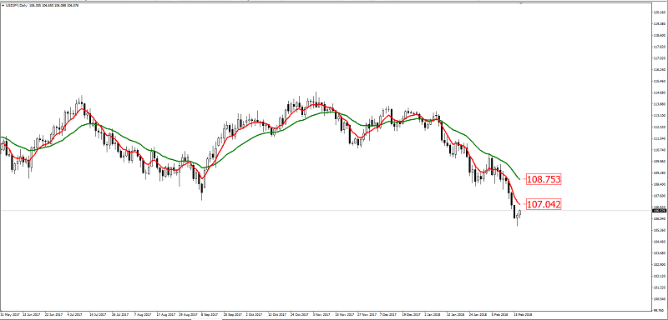
Task: Click the 24 Oct 2017 date label
Action: click(300, 314)
